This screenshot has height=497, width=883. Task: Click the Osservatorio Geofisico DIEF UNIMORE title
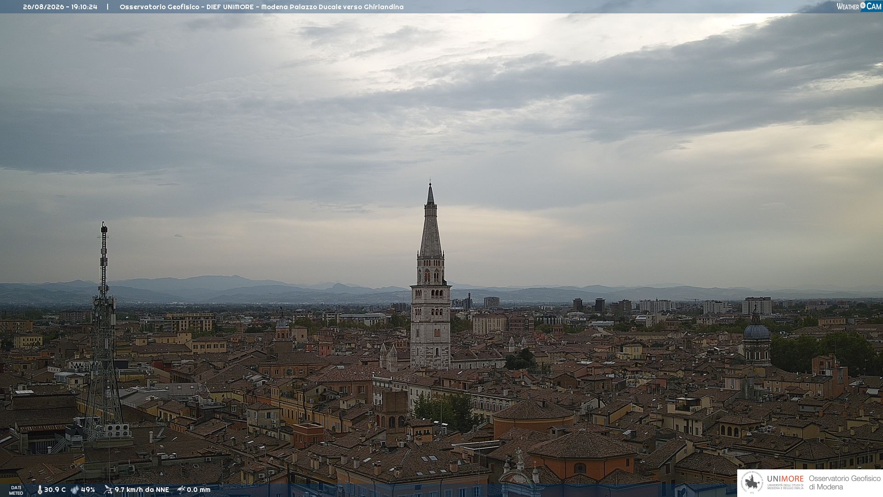(x=190, y=7)
